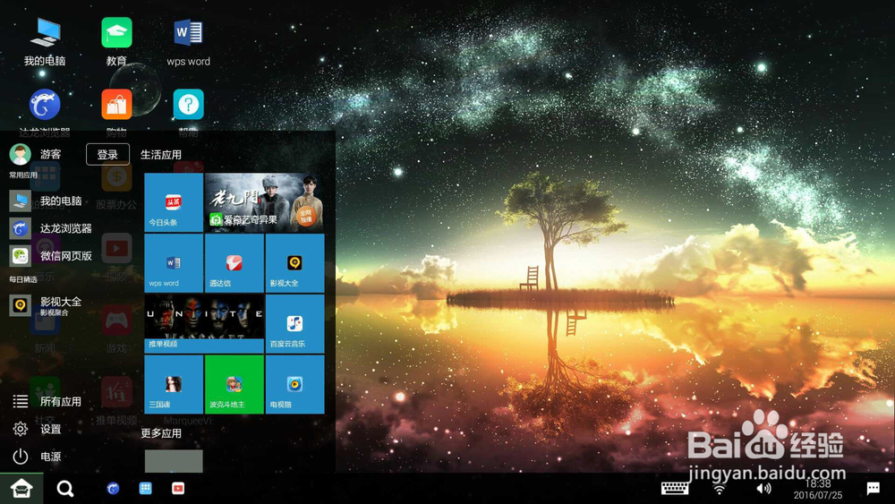
Task: Open the 爱奇艺 老九门 promo tile
Action: pos(264,202)
